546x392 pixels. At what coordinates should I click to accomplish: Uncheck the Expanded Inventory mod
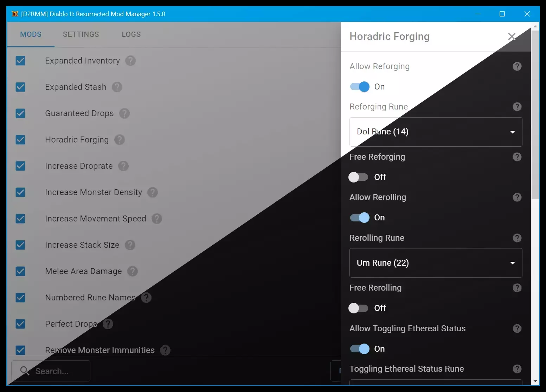coord(20,61)
